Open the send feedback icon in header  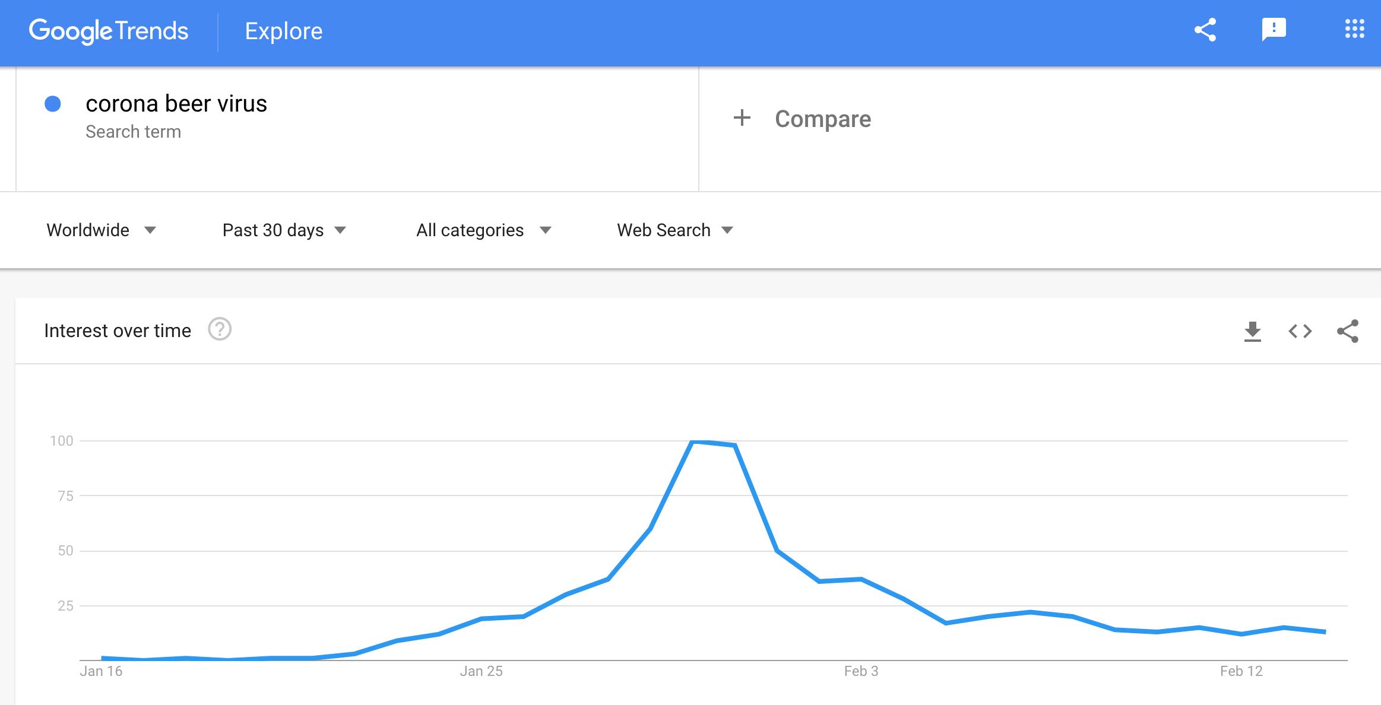[x=1274, y=30]
